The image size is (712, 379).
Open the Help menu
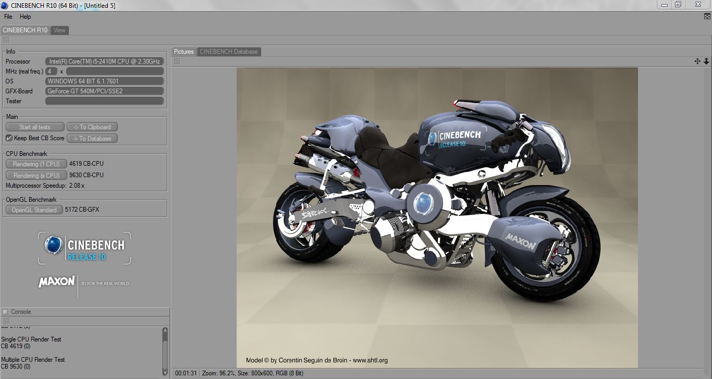click(x=26, y=17)
